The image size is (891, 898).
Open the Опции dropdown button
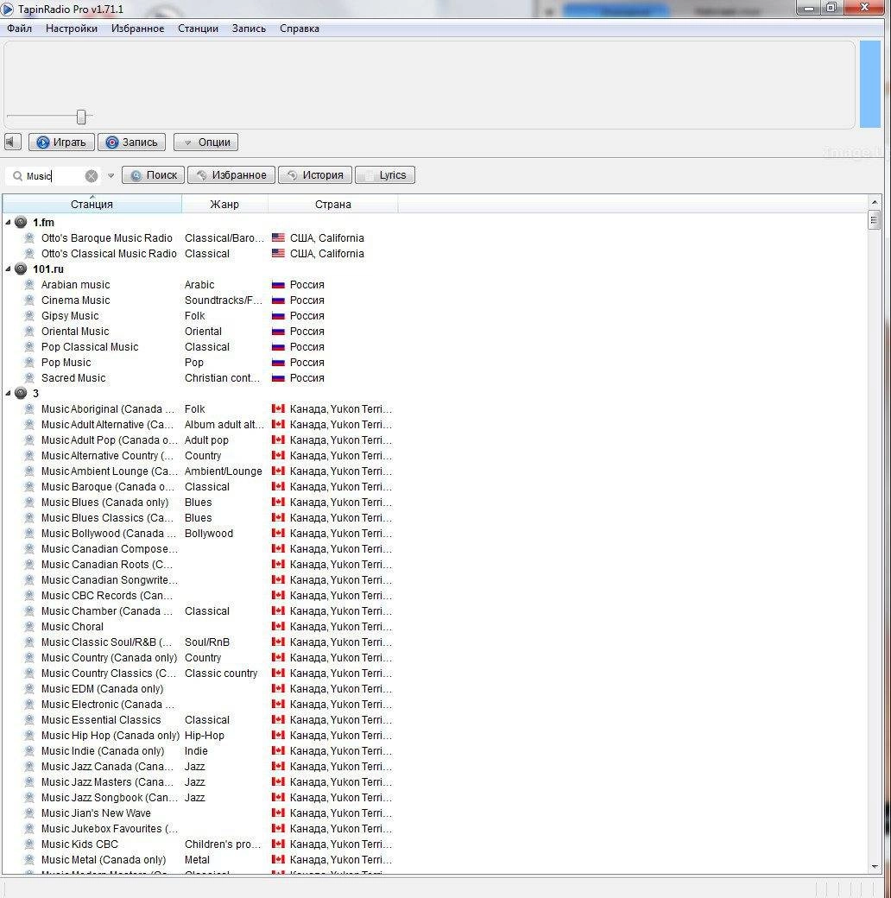[x=205, y=142]
